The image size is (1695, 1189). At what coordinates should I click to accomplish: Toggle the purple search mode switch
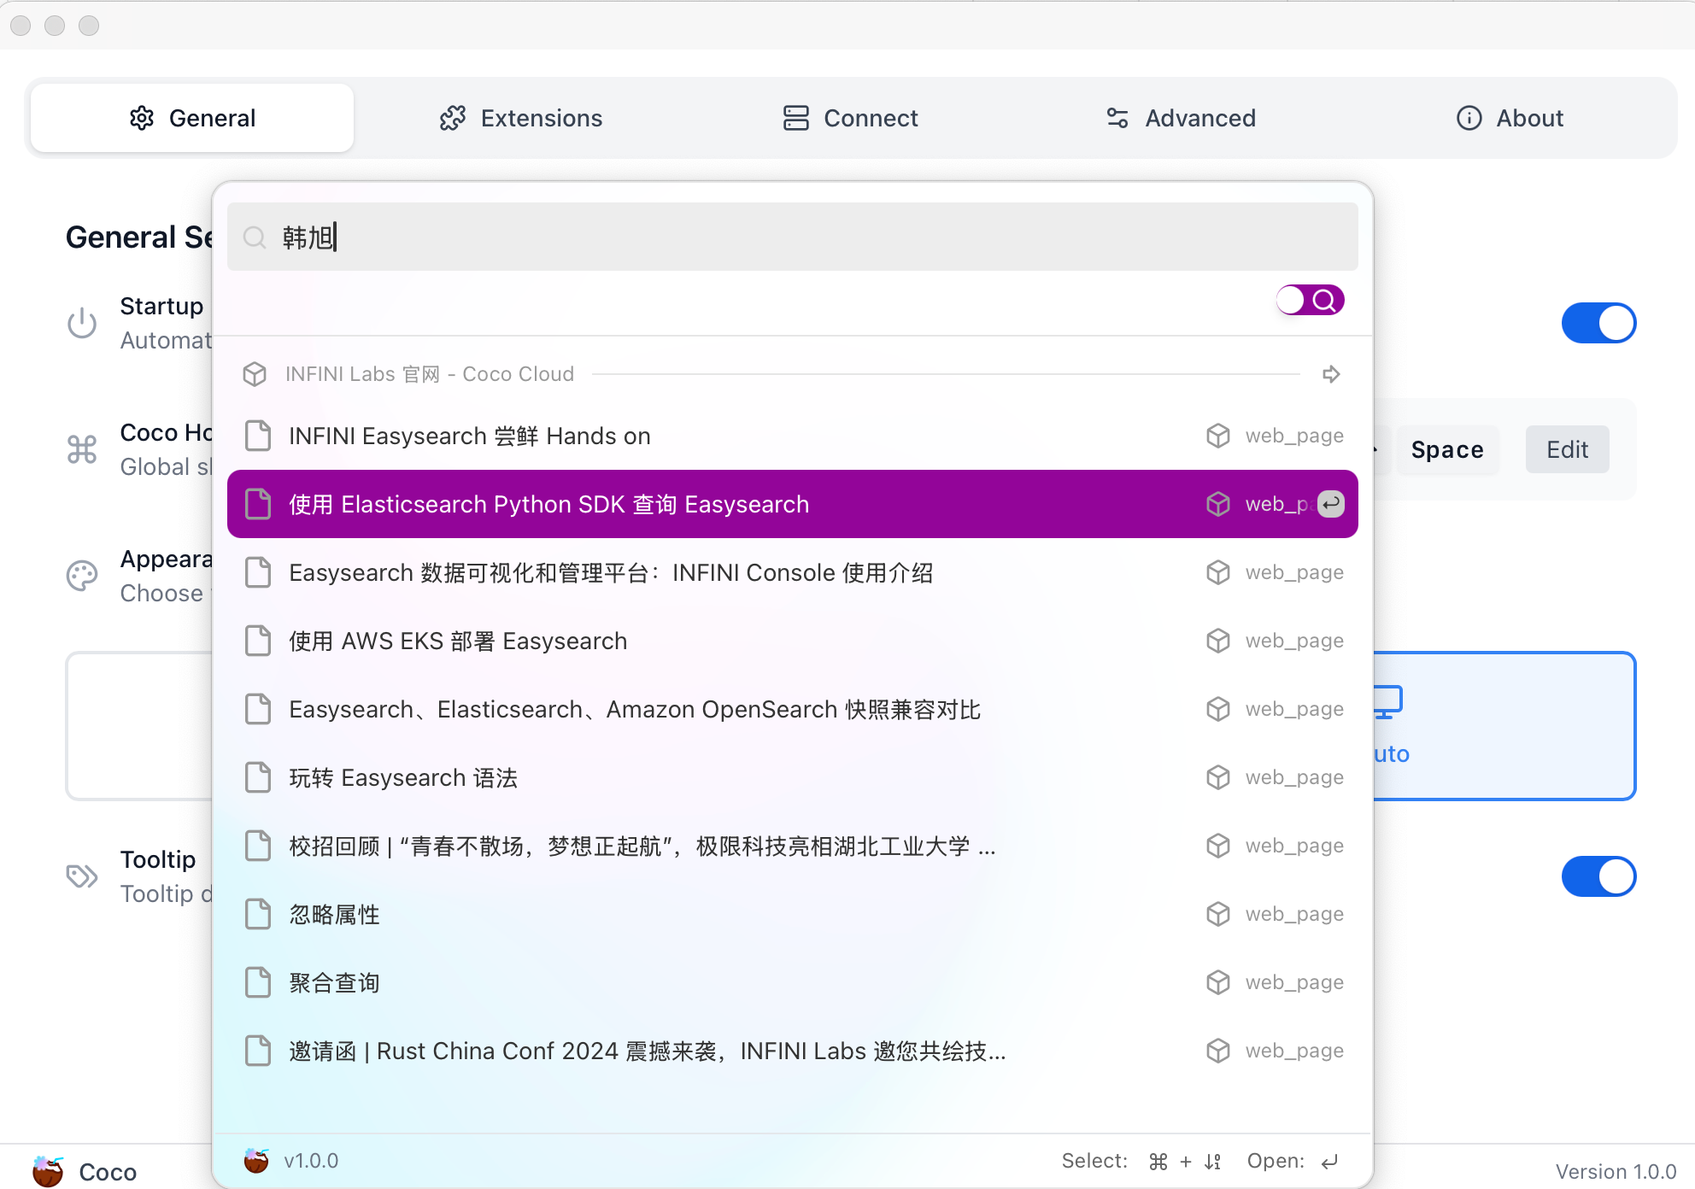[x=1310, y=300]
